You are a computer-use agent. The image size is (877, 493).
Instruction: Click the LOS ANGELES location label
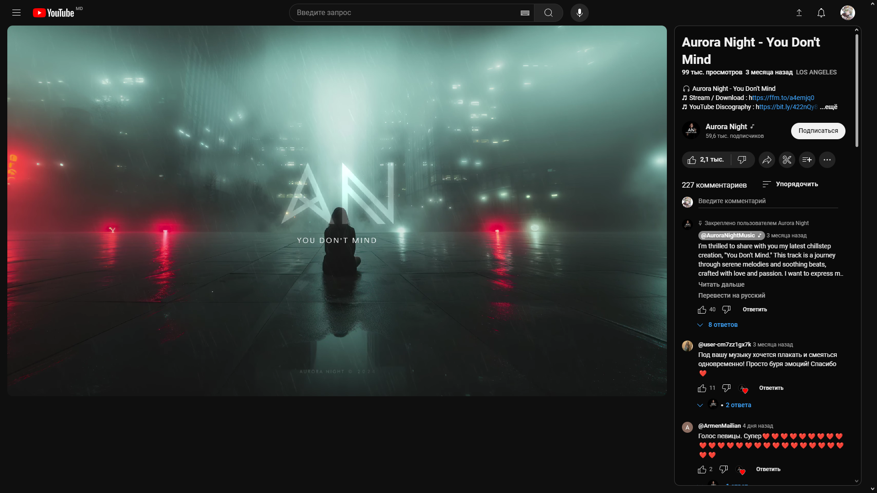(x=816, y=72)
